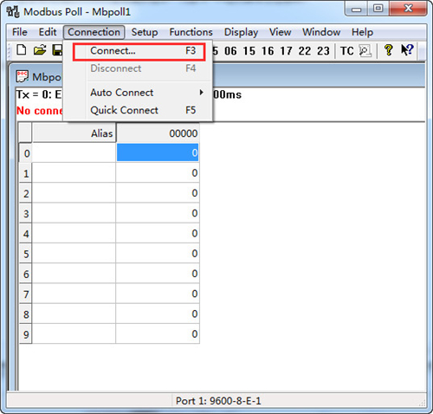
Task: Click function code 22 toolbar button
Action: coord(305,51)
